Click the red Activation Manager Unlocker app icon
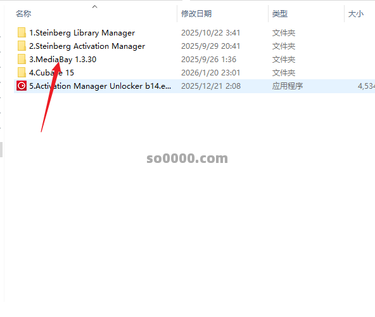Viewport: 375px width, 317px height. (22, 86)
